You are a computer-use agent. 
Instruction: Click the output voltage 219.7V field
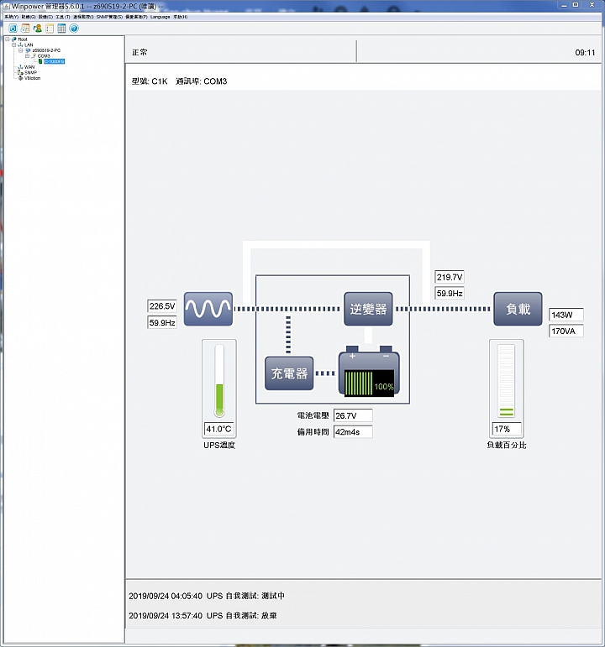click(450, 277)
